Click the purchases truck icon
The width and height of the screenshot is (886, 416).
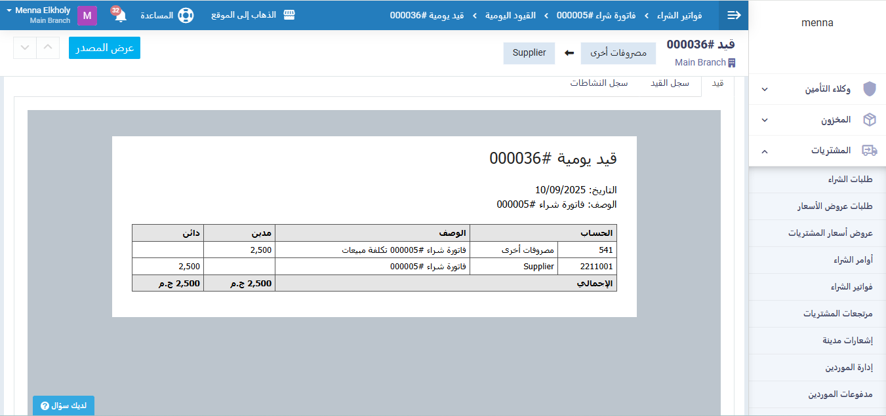click(869, 151)
